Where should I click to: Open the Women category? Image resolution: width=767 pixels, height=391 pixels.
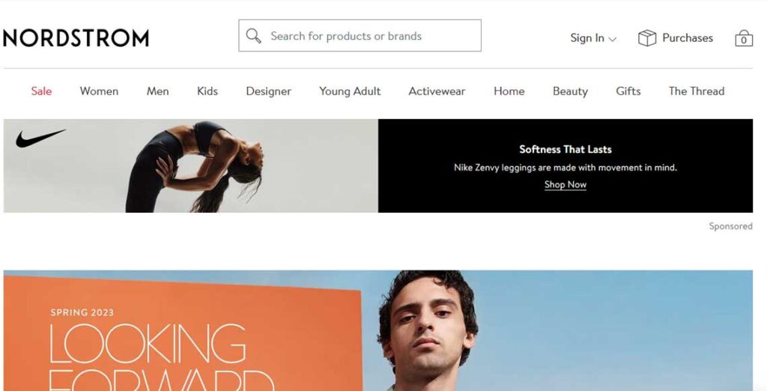coord(99,91)
